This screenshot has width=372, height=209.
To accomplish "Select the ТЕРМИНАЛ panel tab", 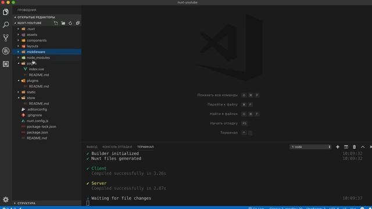I will (x=145, y=147).
